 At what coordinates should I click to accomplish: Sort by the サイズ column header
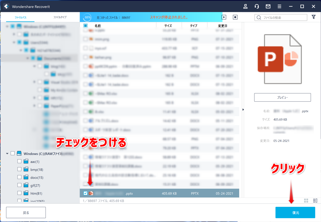point(168,26)
